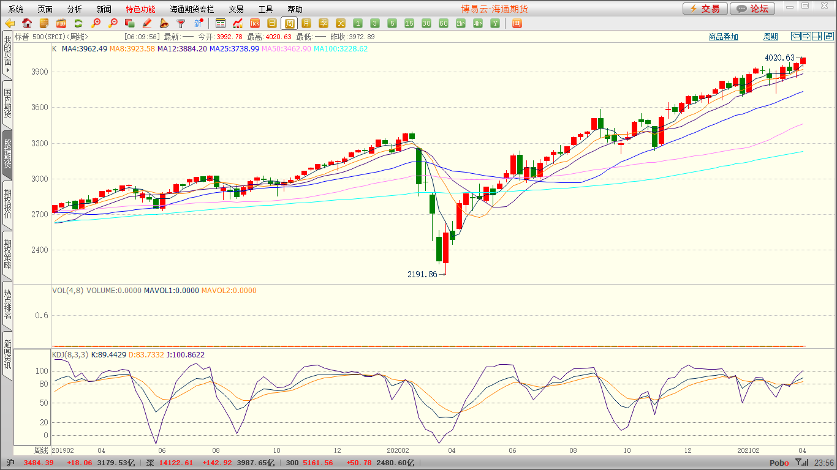The height and width of the screenshot is (470, 837).
Task: Select the weekly (周) period
Action: (x=289, y=23)
